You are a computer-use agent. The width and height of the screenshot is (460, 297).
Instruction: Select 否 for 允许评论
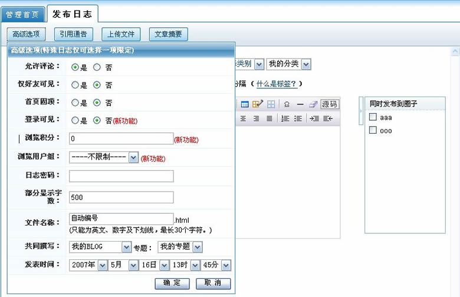[97, 67]
